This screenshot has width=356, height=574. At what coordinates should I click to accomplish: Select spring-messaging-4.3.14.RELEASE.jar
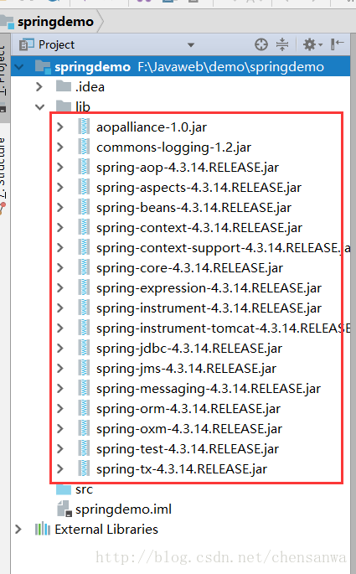pyautogui.click(x=209, y=389)
